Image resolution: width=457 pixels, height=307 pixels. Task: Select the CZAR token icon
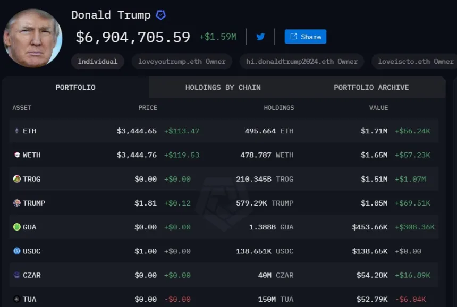point(17,275)
